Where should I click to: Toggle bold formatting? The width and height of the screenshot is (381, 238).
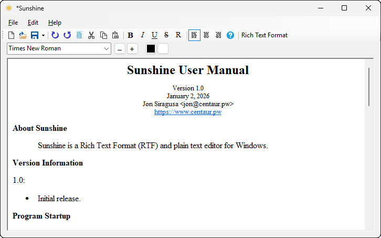point(130,35)
